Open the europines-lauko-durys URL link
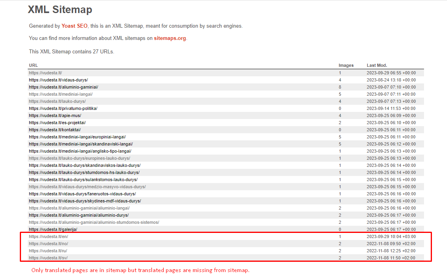The width and height of the screenshot is (447, 276). tap(80, 158)
